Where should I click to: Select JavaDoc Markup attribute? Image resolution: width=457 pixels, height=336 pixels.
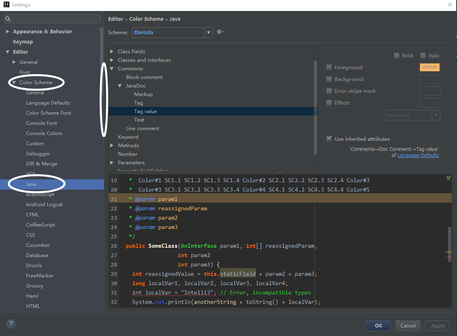coord(144,94)
